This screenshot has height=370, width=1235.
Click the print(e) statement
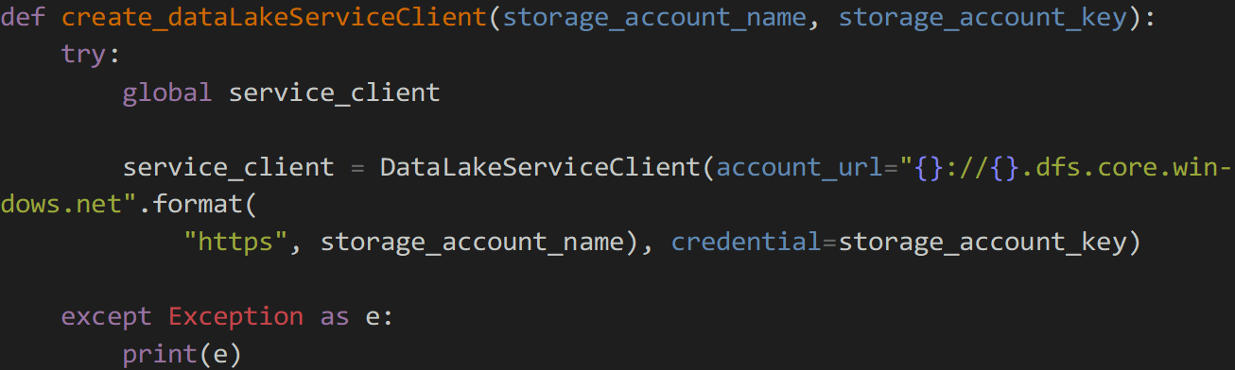pyautogui.click(x=183, y=354)
